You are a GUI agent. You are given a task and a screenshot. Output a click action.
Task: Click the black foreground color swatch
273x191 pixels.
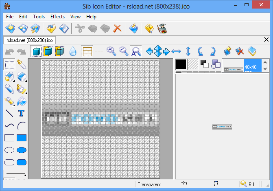click(x=181, y=64)
